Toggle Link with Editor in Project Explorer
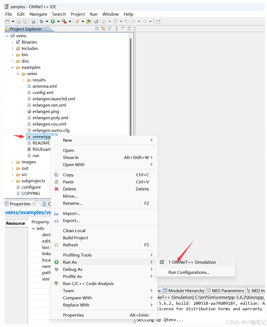 pos(103,28)
